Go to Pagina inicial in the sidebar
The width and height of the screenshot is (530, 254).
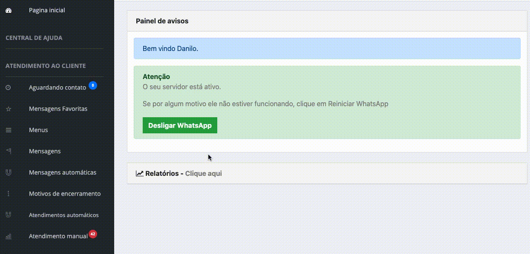pos(47,10)
